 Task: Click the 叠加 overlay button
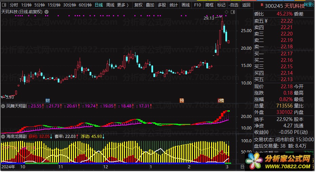point(150,5)
